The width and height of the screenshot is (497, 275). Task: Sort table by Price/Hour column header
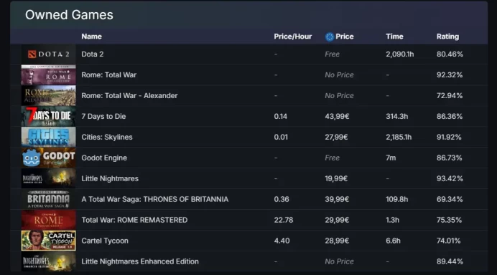point(293,37)
